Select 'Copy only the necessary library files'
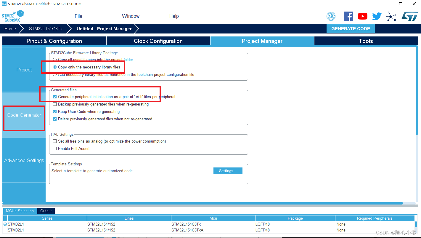This screenshot has width=421, height=238. tap(55, 67)
